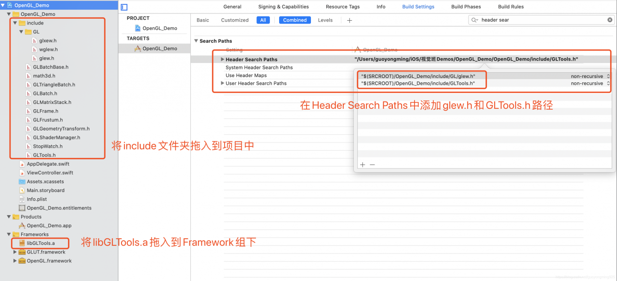Screen dimensions: 617x281
Task: Click minus button to remove header path
Action: tap(372, 165)
